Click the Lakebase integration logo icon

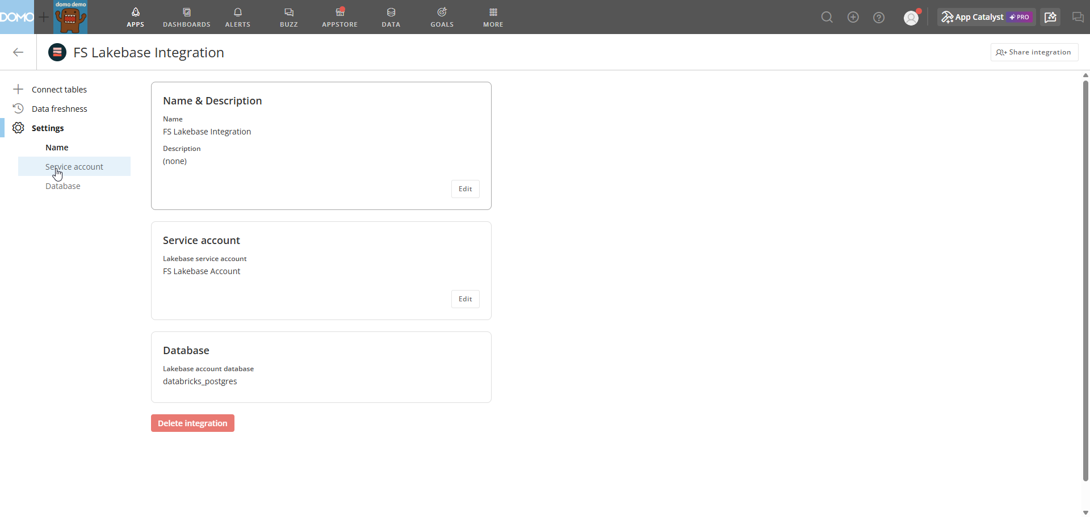pos(57,52)
